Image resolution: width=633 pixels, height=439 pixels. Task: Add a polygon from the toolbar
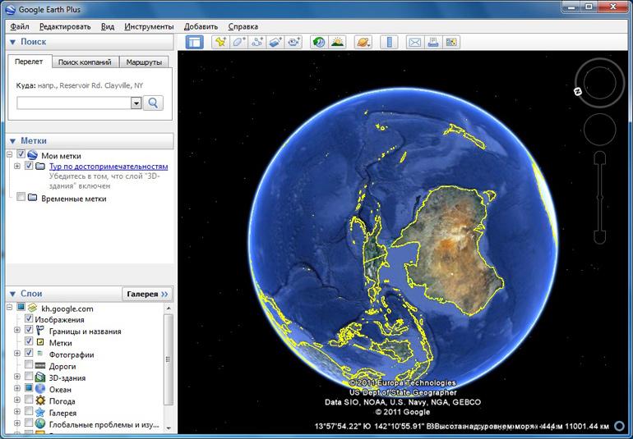[238, 42]
